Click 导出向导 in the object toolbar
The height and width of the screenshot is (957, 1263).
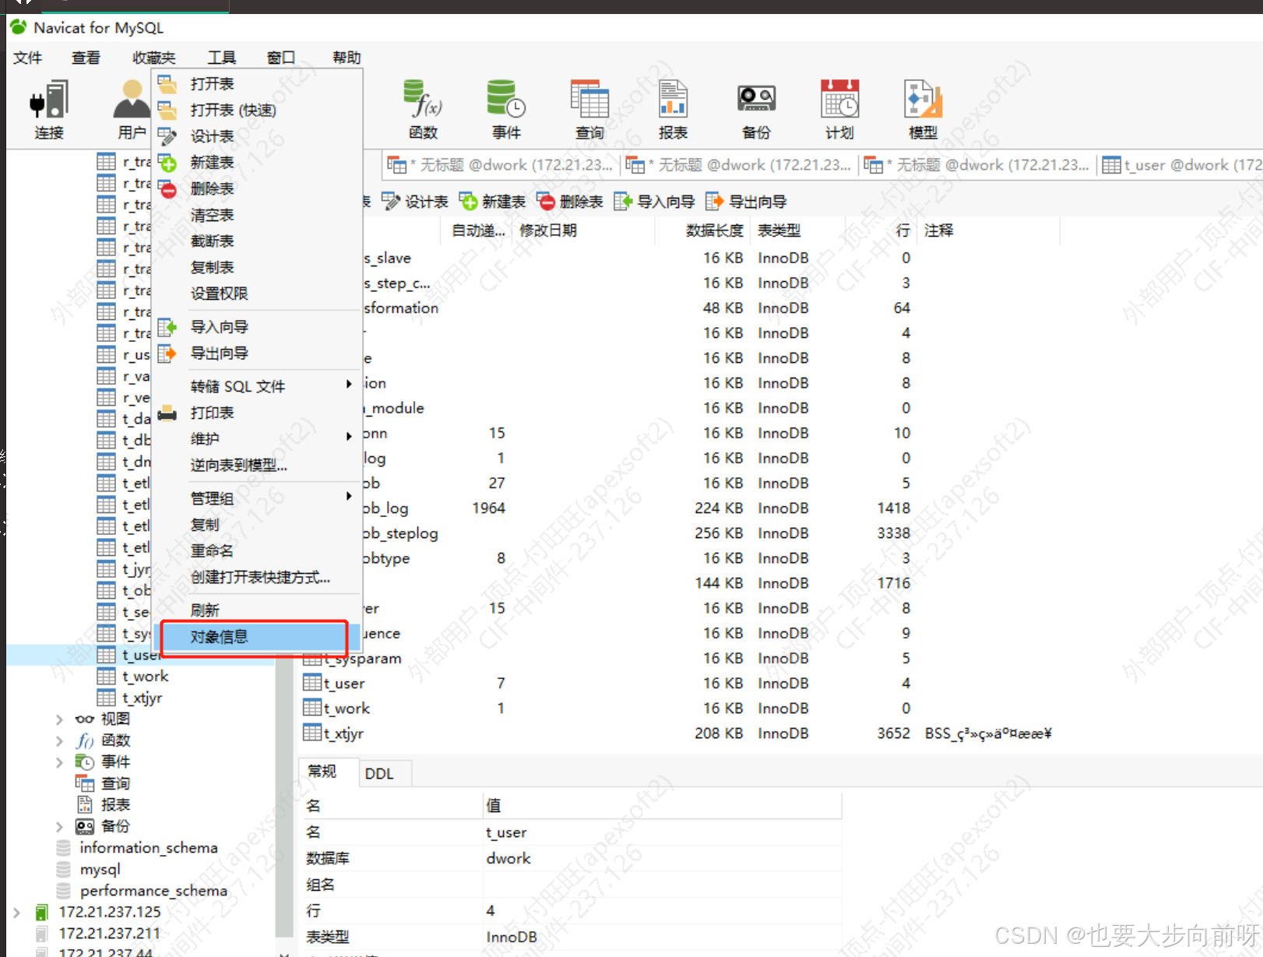(x=746, y=202)
